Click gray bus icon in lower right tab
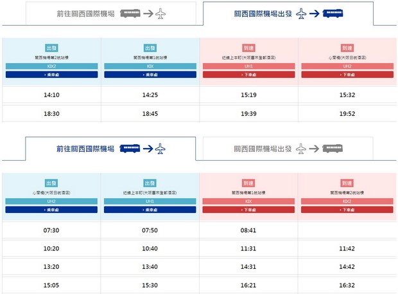Image resolution: width=398 pixels, height=294 pixels. (x=333, y=148)
